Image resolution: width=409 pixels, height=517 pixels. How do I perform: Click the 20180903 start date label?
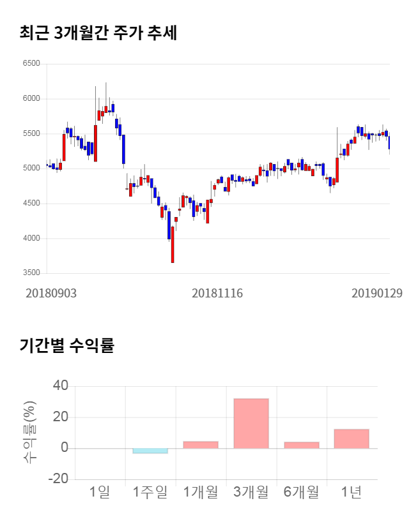click(x=51, y=293)
